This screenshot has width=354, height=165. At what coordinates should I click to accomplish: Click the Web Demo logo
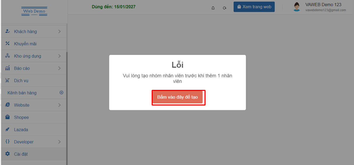34,11
